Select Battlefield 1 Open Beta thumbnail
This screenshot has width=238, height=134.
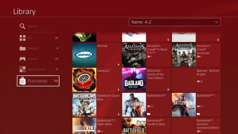pos(84,126)
